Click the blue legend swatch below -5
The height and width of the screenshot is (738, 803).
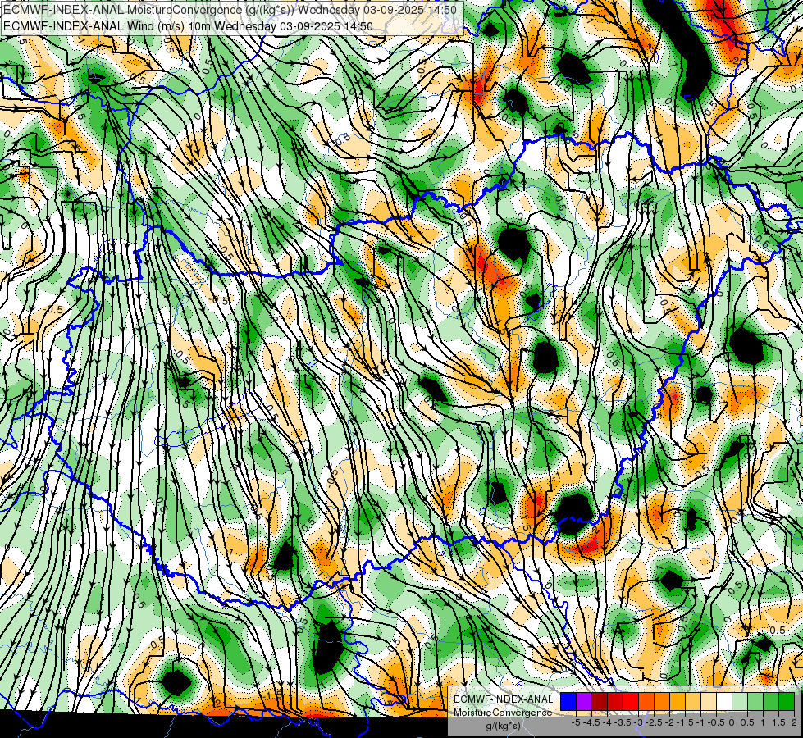pyautogui.click(x=568, y=701)
